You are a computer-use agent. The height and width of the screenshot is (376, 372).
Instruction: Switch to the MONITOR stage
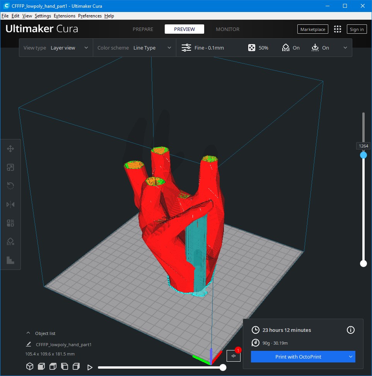227,29
